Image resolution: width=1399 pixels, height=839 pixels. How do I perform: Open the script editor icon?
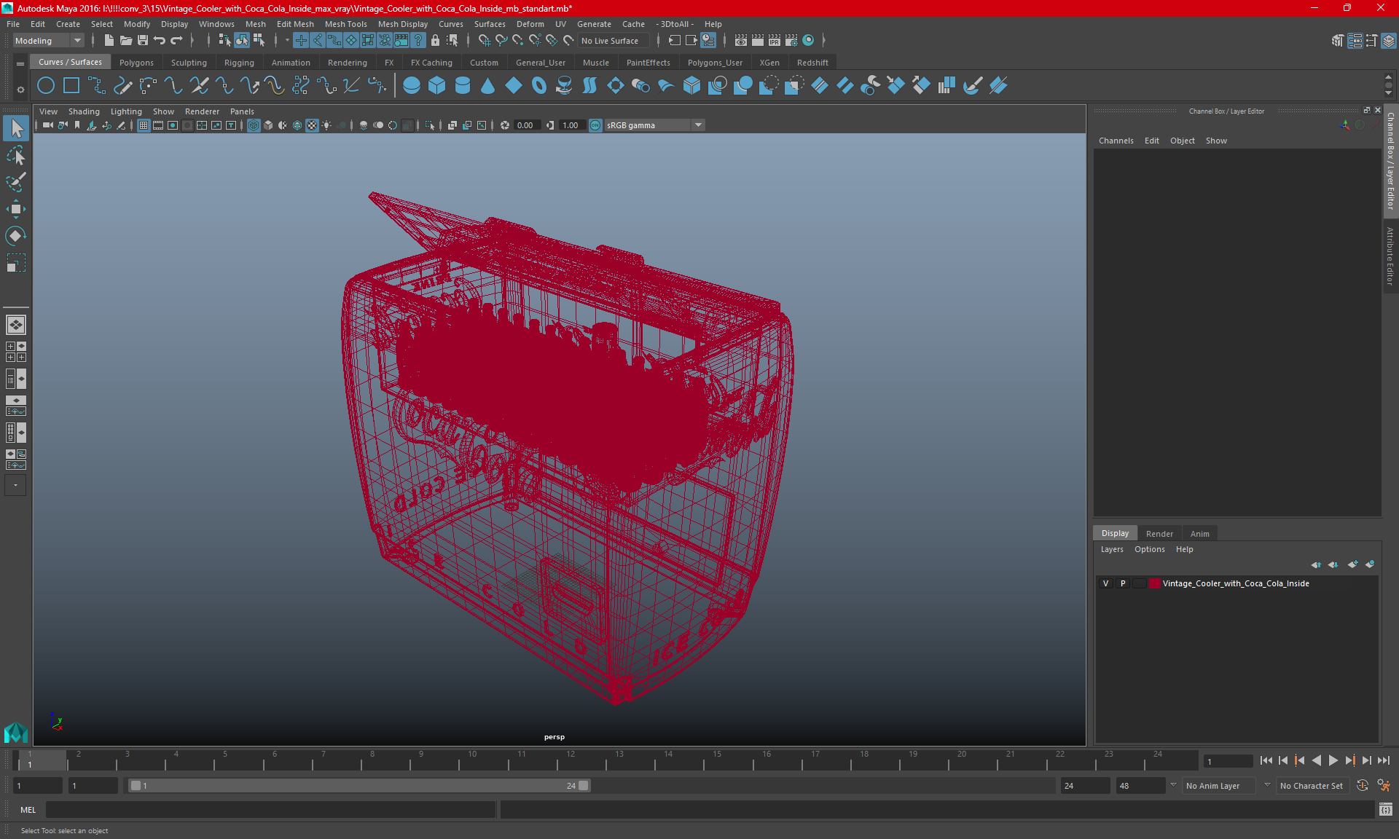click(x=1386, y=810)
